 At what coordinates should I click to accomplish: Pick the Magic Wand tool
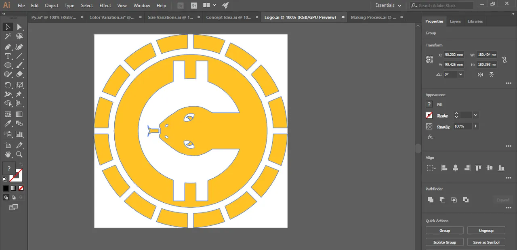pyautogui.click(x=8, y=37)
